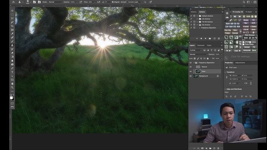267x150 pixels.
Task: Switch to the History tab
Action: click(194, 12)
